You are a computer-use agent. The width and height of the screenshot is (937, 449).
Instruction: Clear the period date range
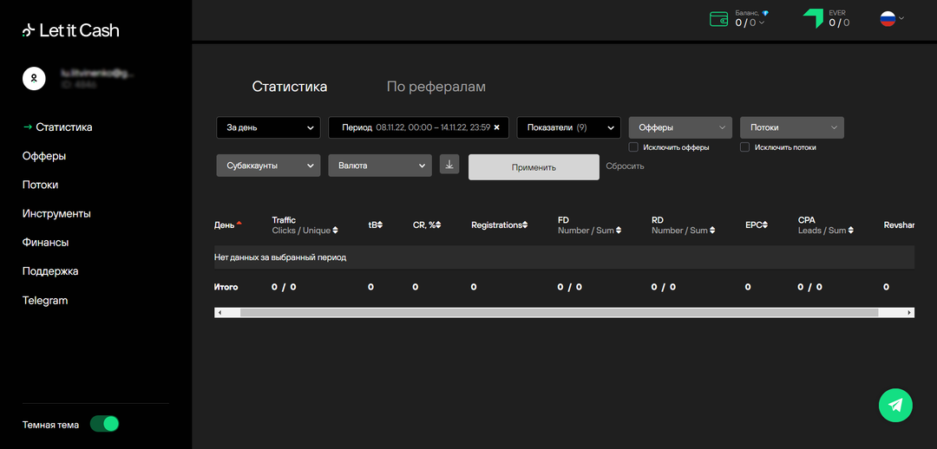point(497,127)
